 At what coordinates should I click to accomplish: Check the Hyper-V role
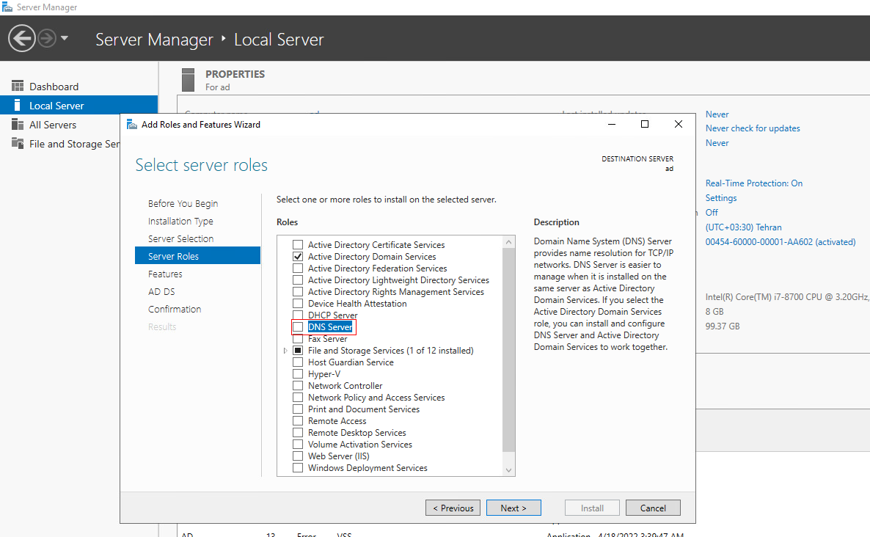click(x=298, y=374)
